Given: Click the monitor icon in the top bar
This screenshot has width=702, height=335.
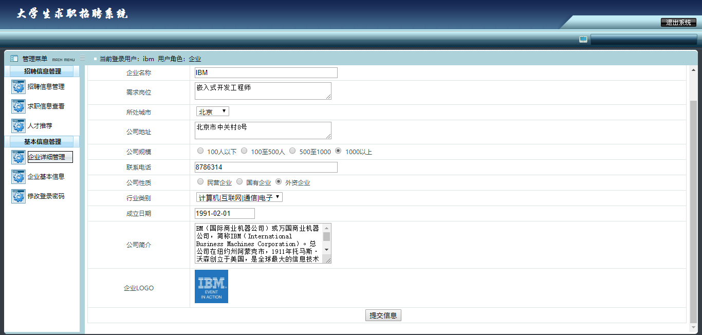Looking at the screenshot, I should (583, 39).
